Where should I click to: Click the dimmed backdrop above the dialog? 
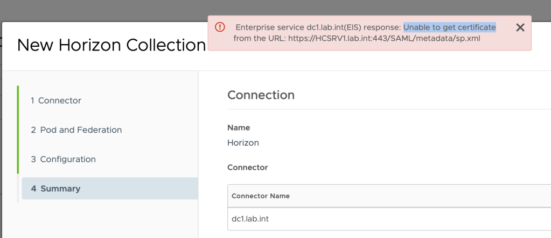pos(108,10)
